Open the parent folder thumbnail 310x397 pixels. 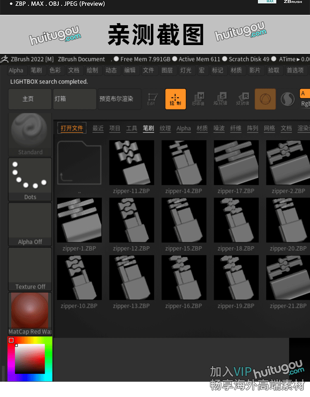pos(79,163)
